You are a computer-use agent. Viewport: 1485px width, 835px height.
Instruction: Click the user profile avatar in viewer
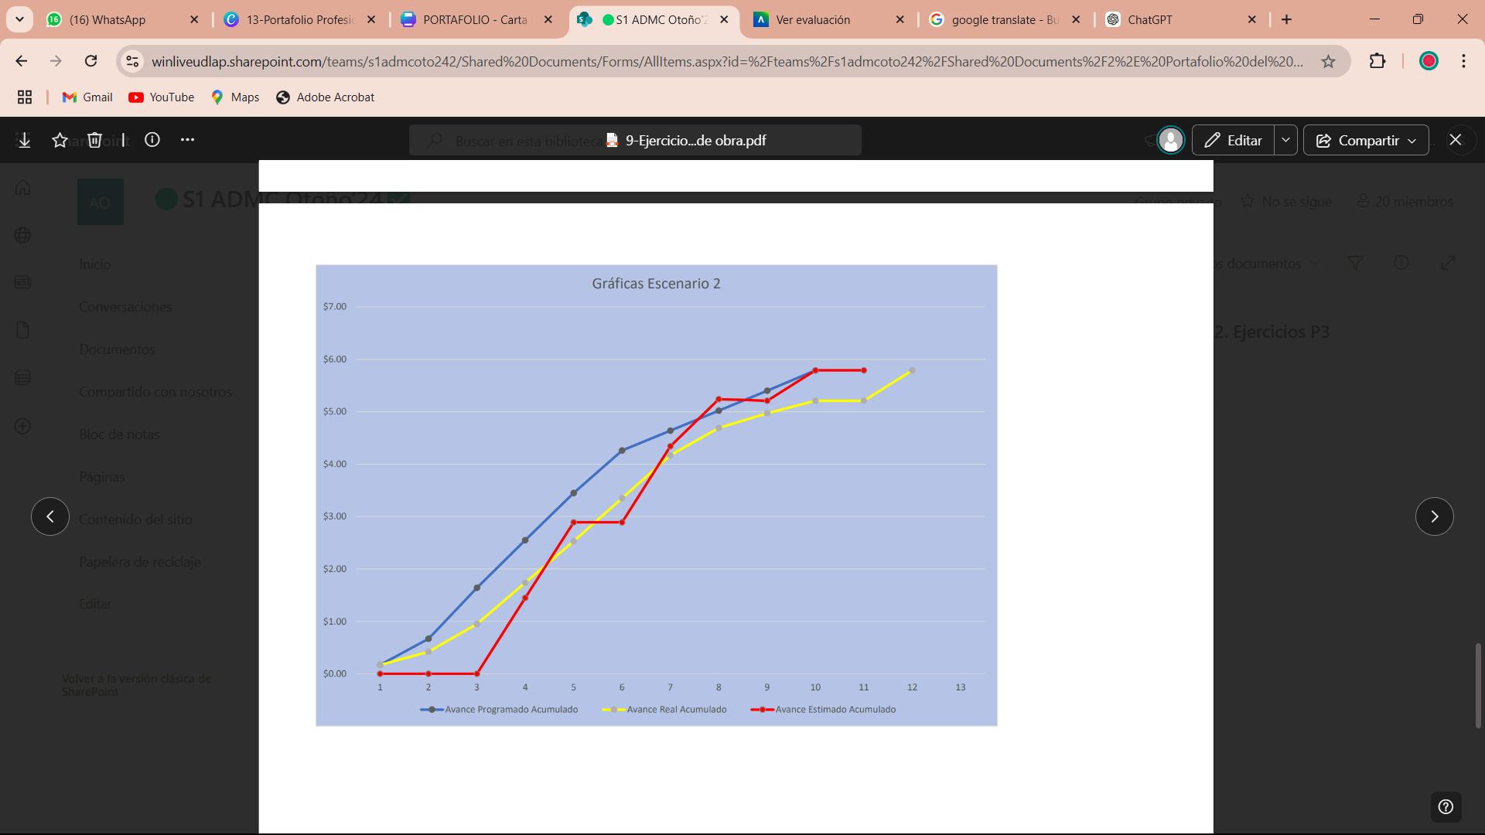pos(1170,140)
